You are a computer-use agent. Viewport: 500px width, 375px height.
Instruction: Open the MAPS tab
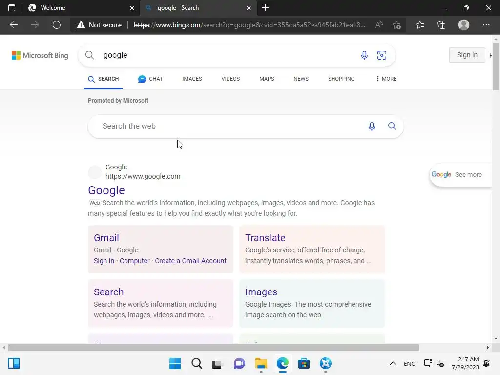pyautogui.click(x=267, y=79)
